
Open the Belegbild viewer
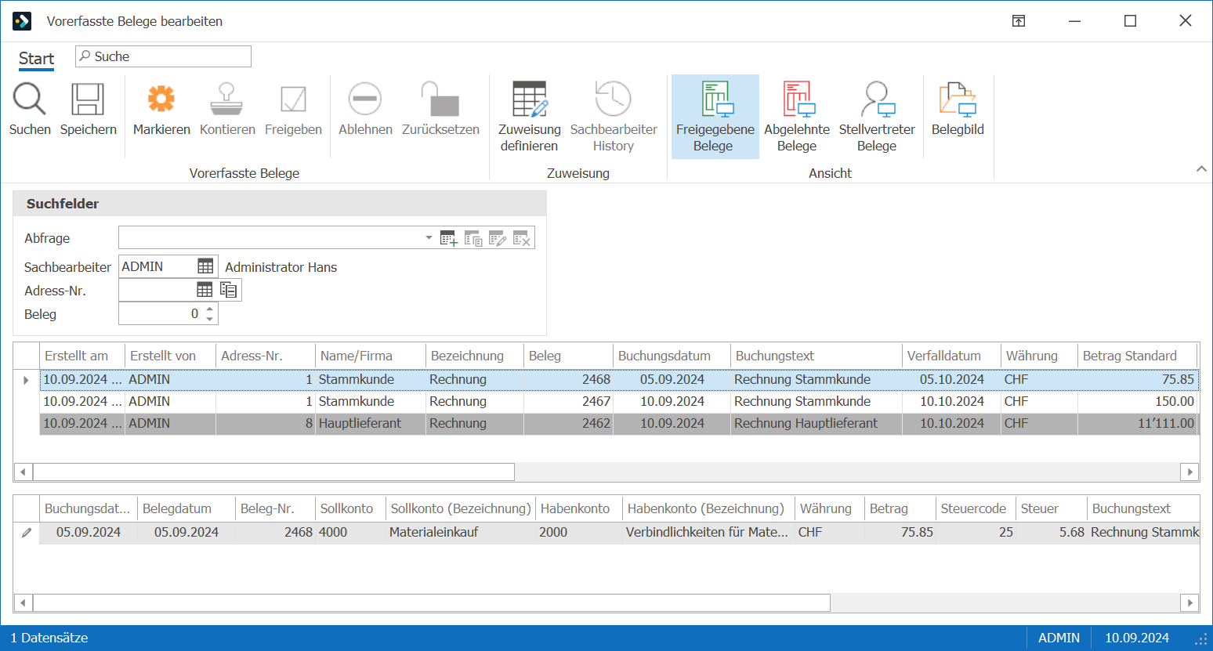(x=958, y=110)
